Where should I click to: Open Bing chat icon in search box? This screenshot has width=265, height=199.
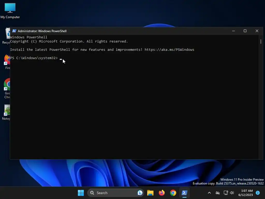(x=140, y=193)
